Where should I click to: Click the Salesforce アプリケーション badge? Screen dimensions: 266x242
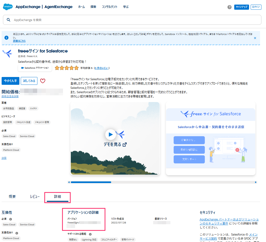35,68
